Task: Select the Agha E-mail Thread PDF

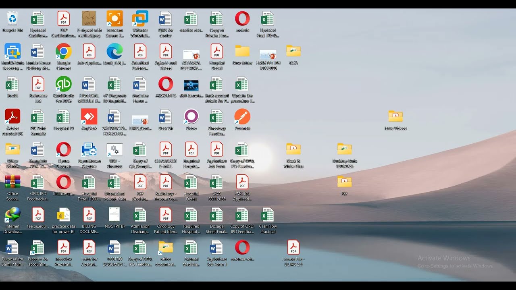Action: tap(166, 51)
